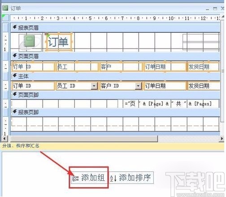
Task: Select the page number expression textbox
Action: [x=171, y=104]
